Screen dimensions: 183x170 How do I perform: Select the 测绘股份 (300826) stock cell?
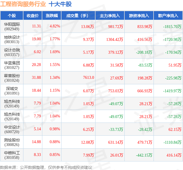click(12, 142)
